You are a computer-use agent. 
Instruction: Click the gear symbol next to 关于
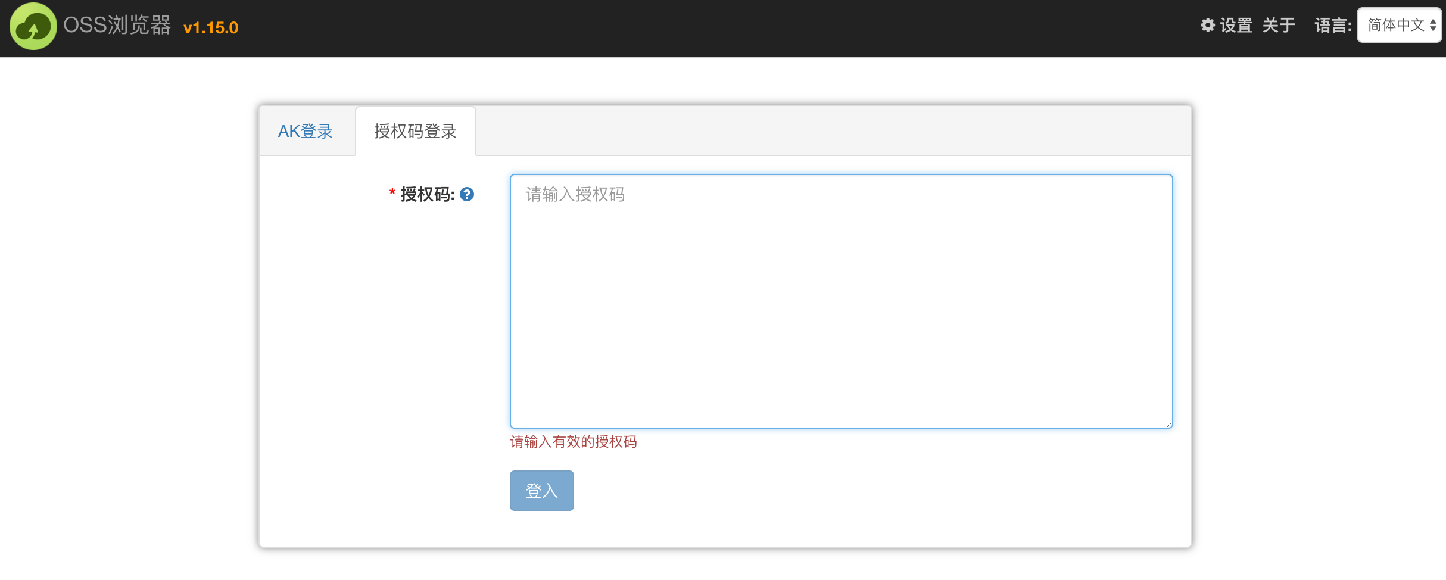point(1207,26)
